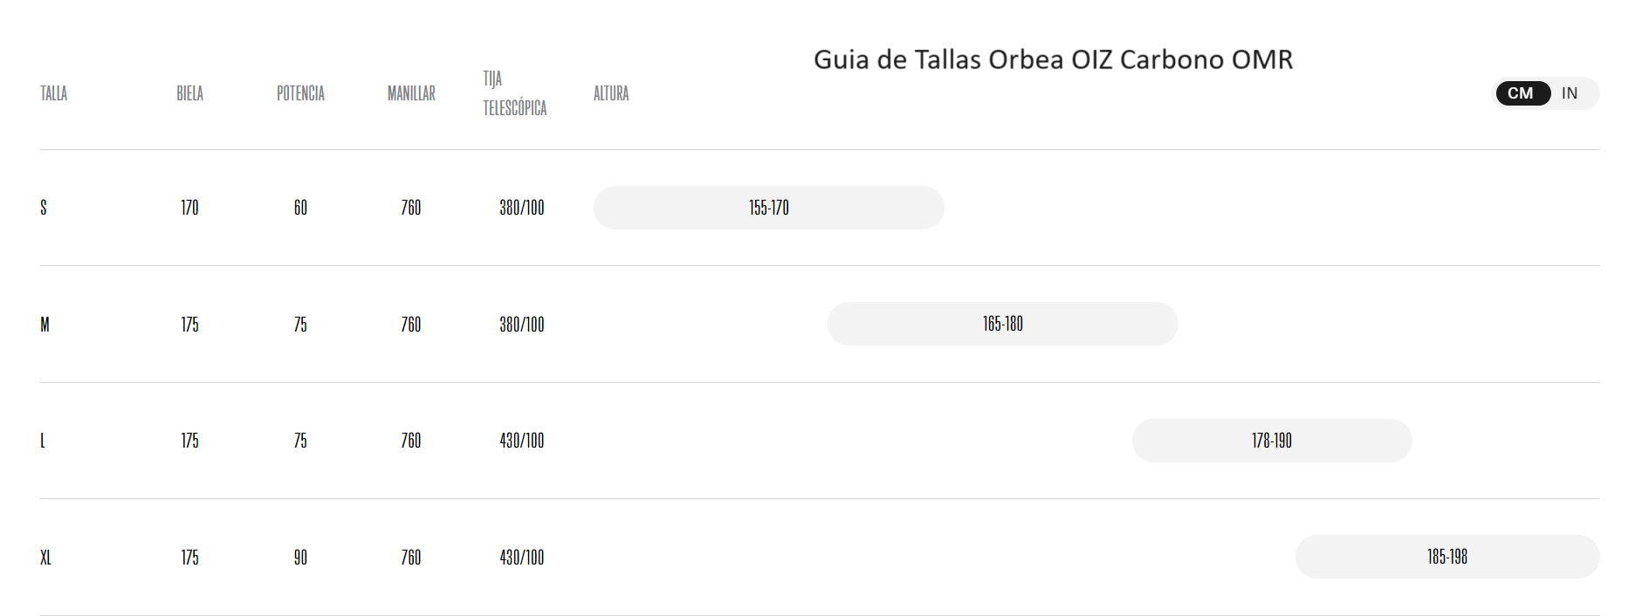Click the size XL row label
1642x616 pixels.
click(x=46, y=558)
